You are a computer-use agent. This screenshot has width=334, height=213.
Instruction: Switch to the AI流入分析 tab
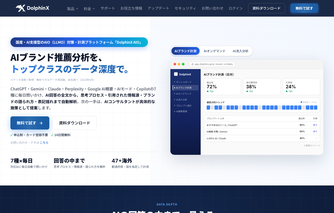tap(241, 51)
